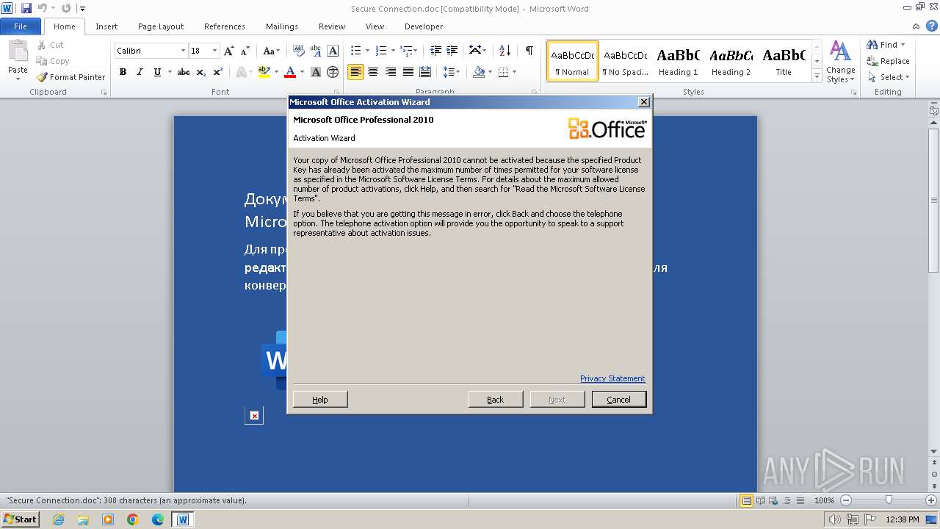Image resolution: width=940 pixels, height=529 pixels.
Task: Switch to the Mailings tab
Action: [282, 26]
